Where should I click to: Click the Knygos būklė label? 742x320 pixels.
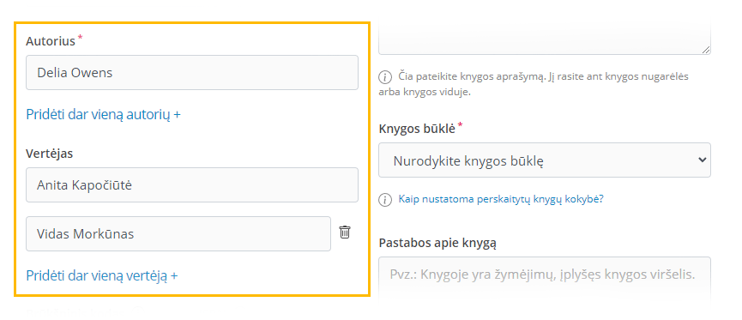tap(418, 129)
